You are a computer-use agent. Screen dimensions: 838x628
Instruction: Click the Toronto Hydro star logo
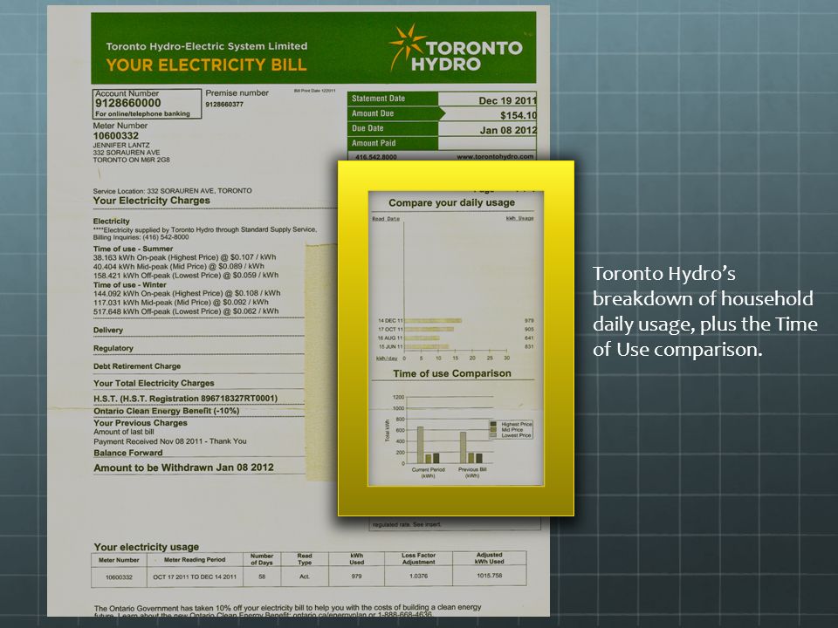[x=408, y=45]
